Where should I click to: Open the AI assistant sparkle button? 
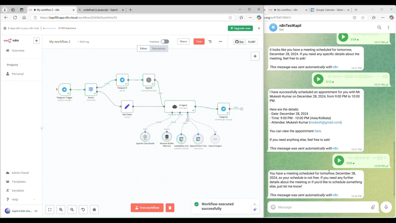tap(255, 210)
